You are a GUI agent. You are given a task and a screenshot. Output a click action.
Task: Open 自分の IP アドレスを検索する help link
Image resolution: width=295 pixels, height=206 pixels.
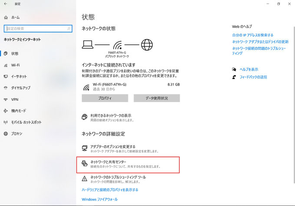252,35
